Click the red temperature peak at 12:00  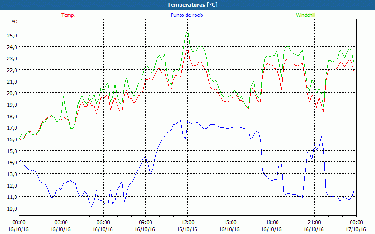coord(188,47)
